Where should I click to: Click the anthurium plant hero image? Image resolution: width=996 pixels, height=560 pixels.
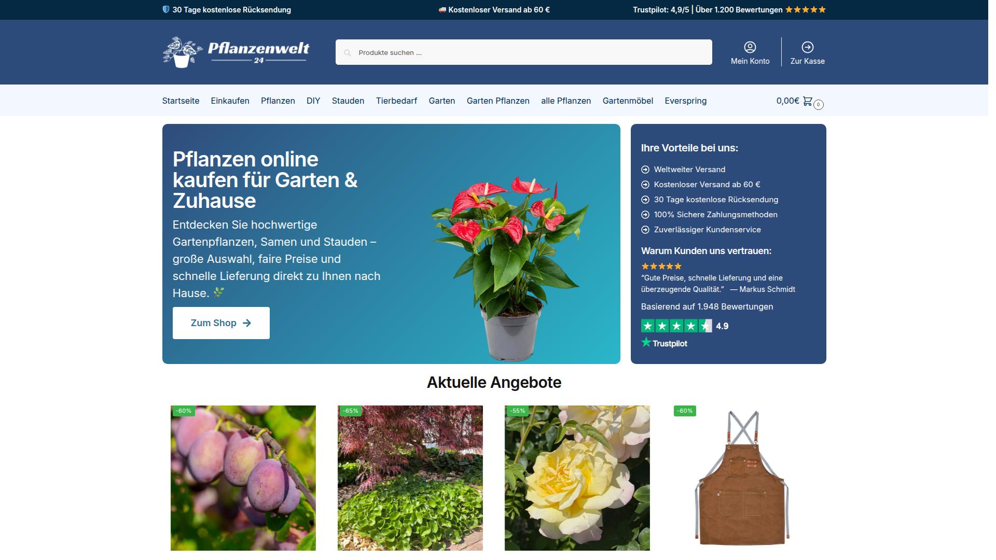(x=510, y=268)
